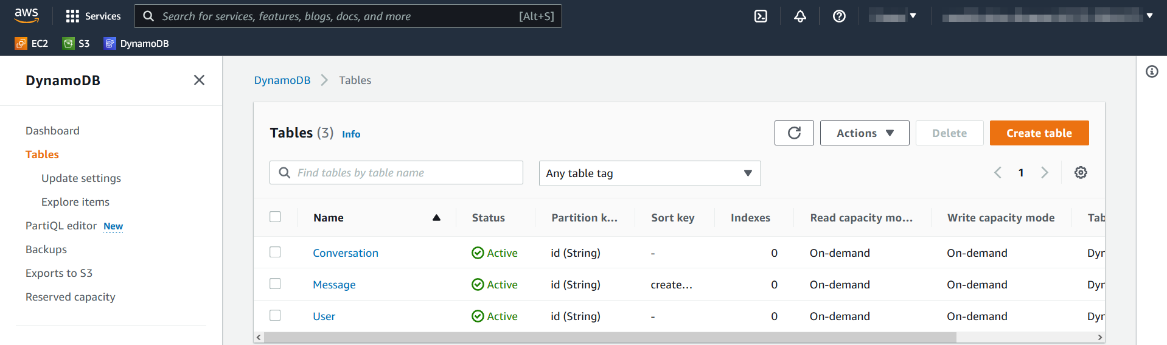The width and height of the screenshot is (1167, 345).
Task: Open table preferences gear icon
Action: 1081,173
